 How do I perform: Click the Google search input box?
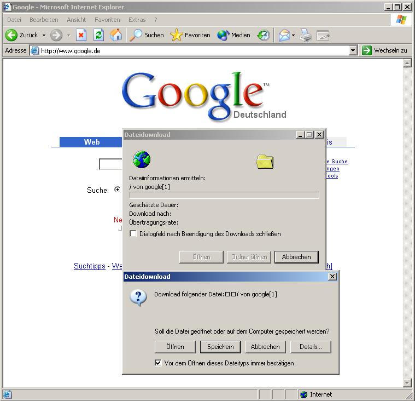(x=110, y=164)
